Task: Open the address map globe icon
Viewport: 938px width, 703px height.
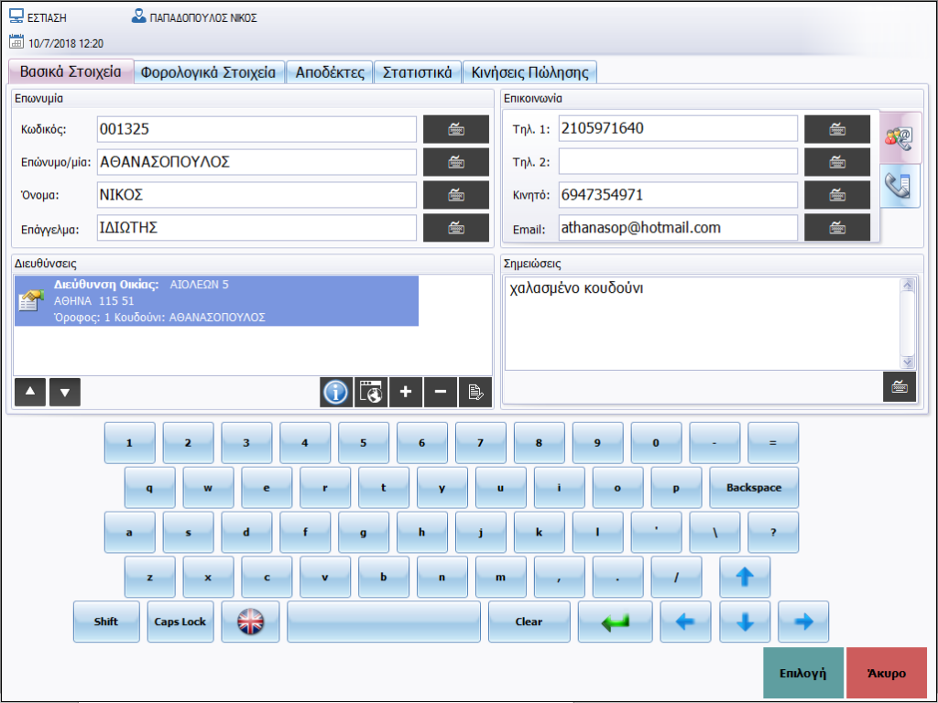Action: point(371,392)
